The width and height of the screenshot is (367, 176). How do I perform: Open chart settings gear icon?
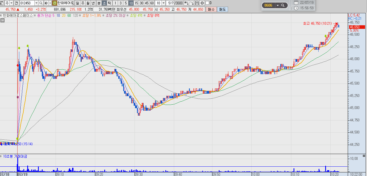pyautogui.click(x=202, y=3)
